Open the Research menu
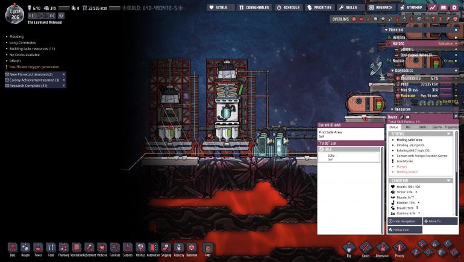The width and height of the screenshot is (464, 262). pyautogui.click(x=381, y=7)
